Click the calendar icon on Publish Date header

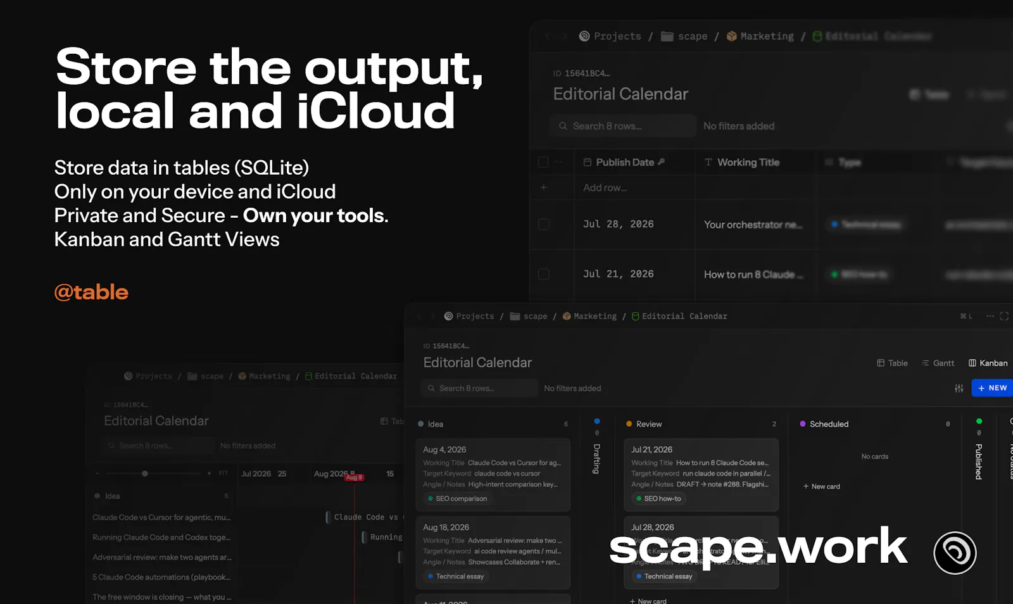pos(588,162)
